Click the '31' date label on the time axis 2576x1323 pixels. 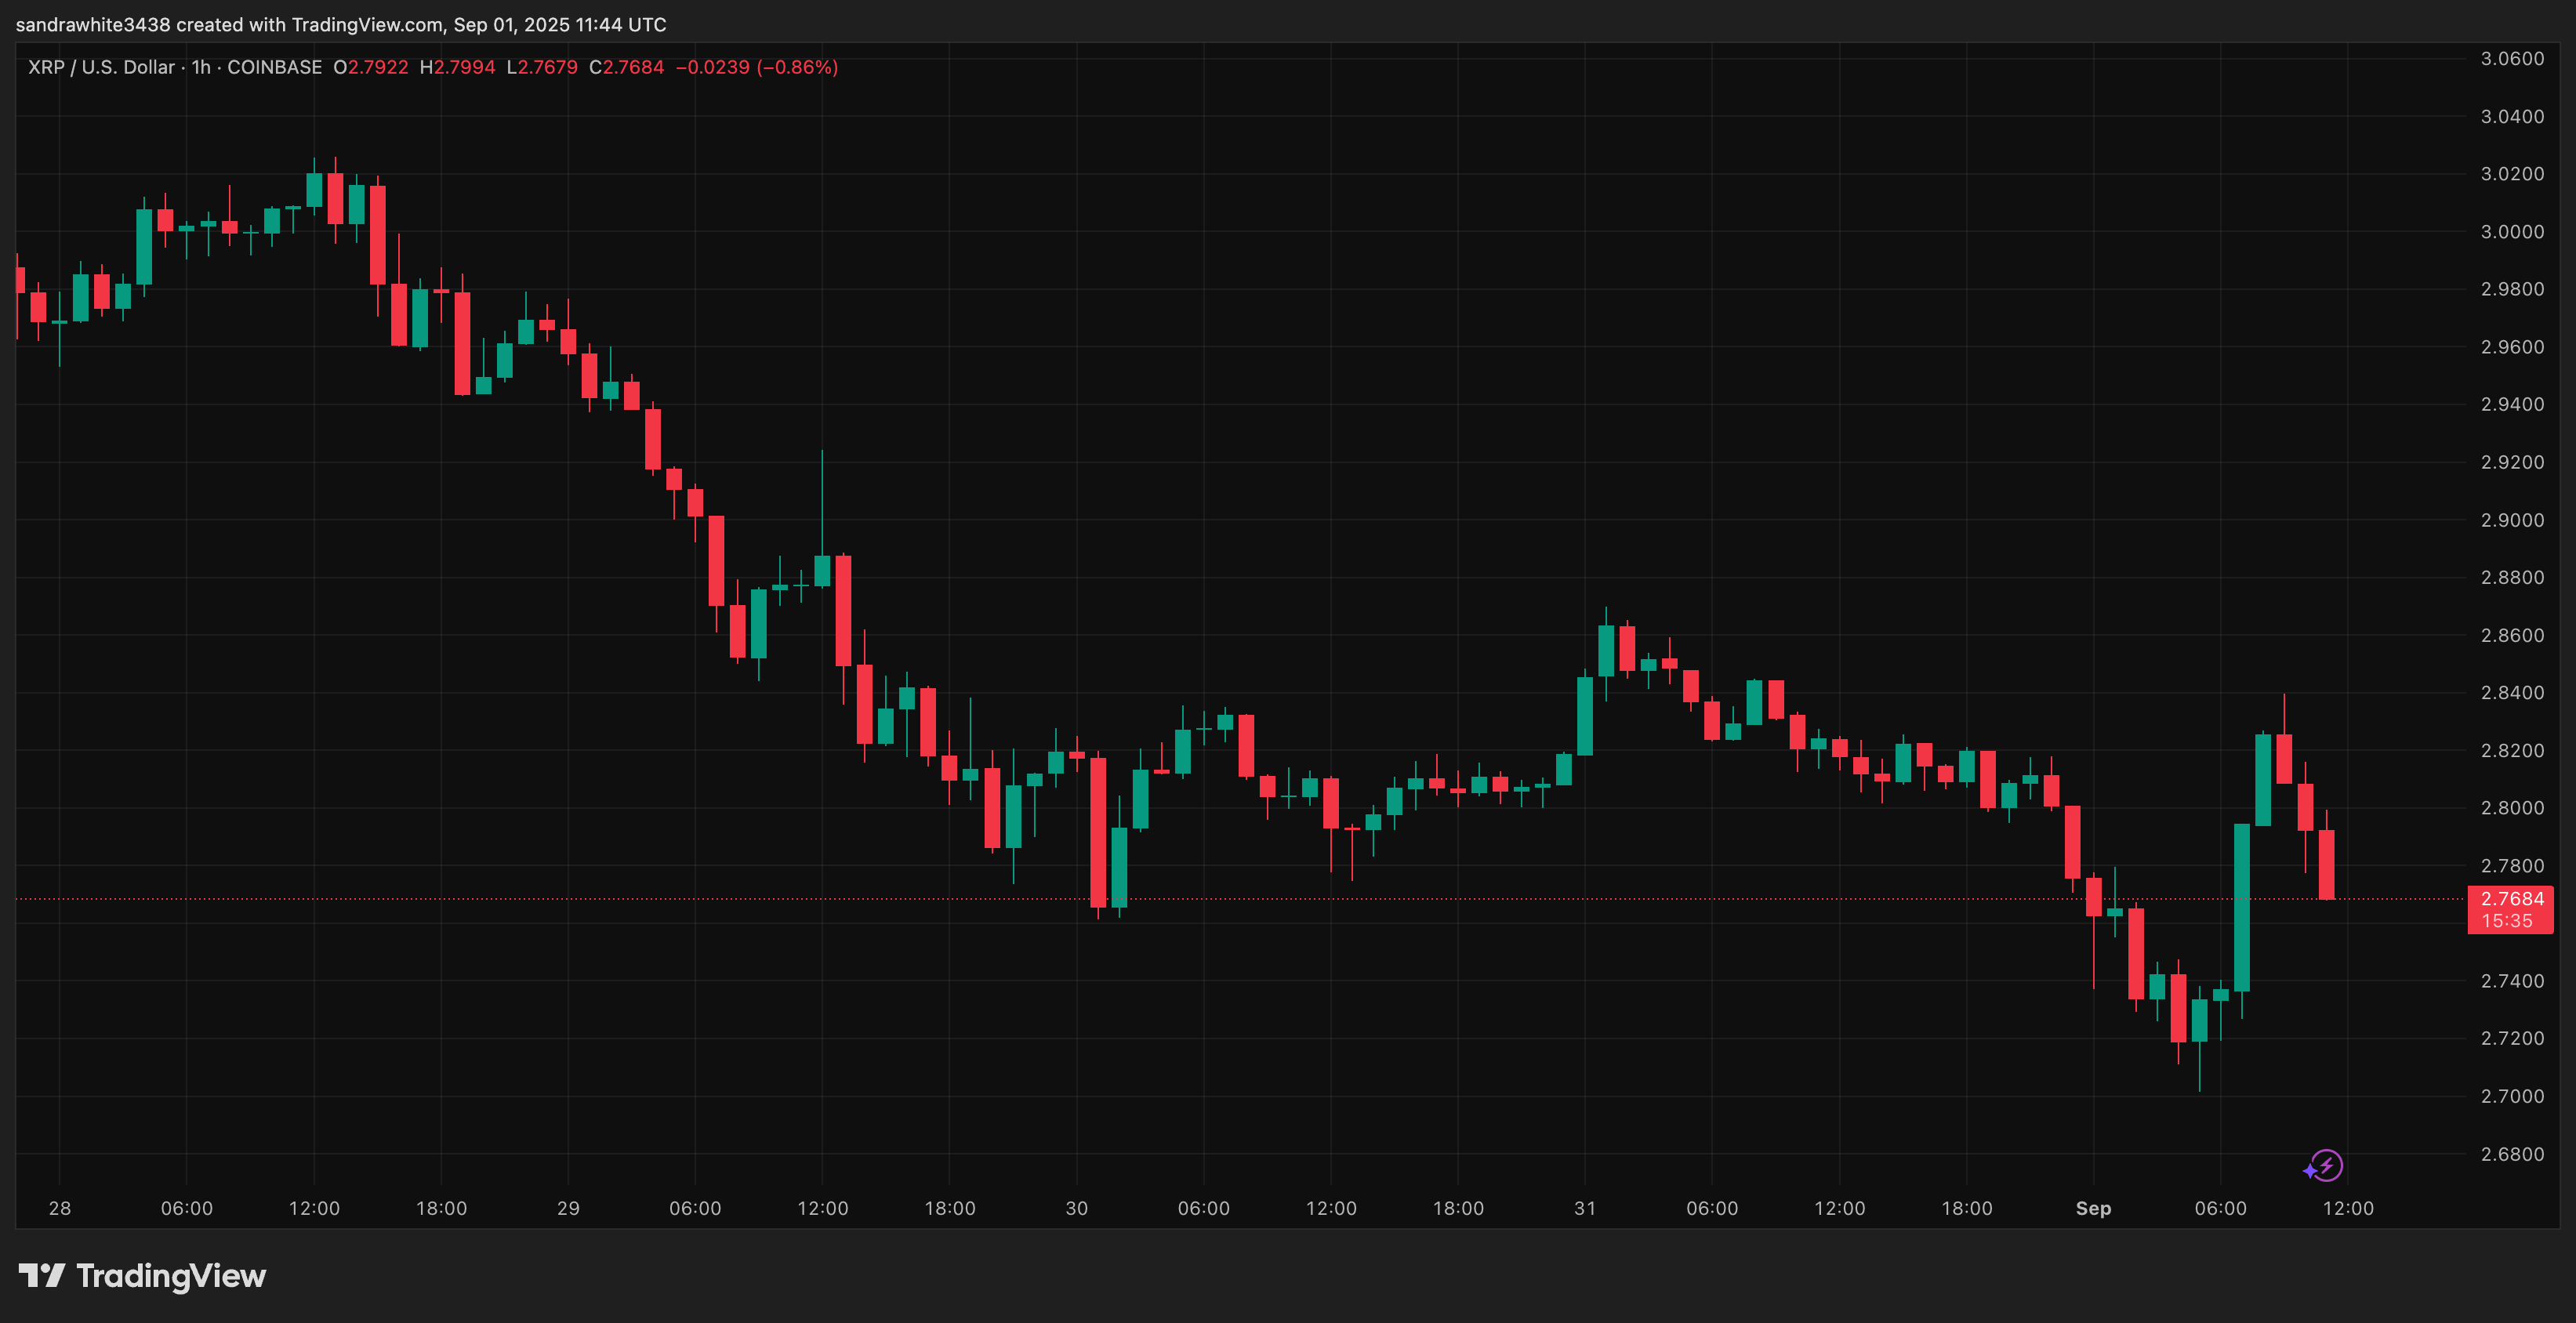[x=1585, y=1208]
